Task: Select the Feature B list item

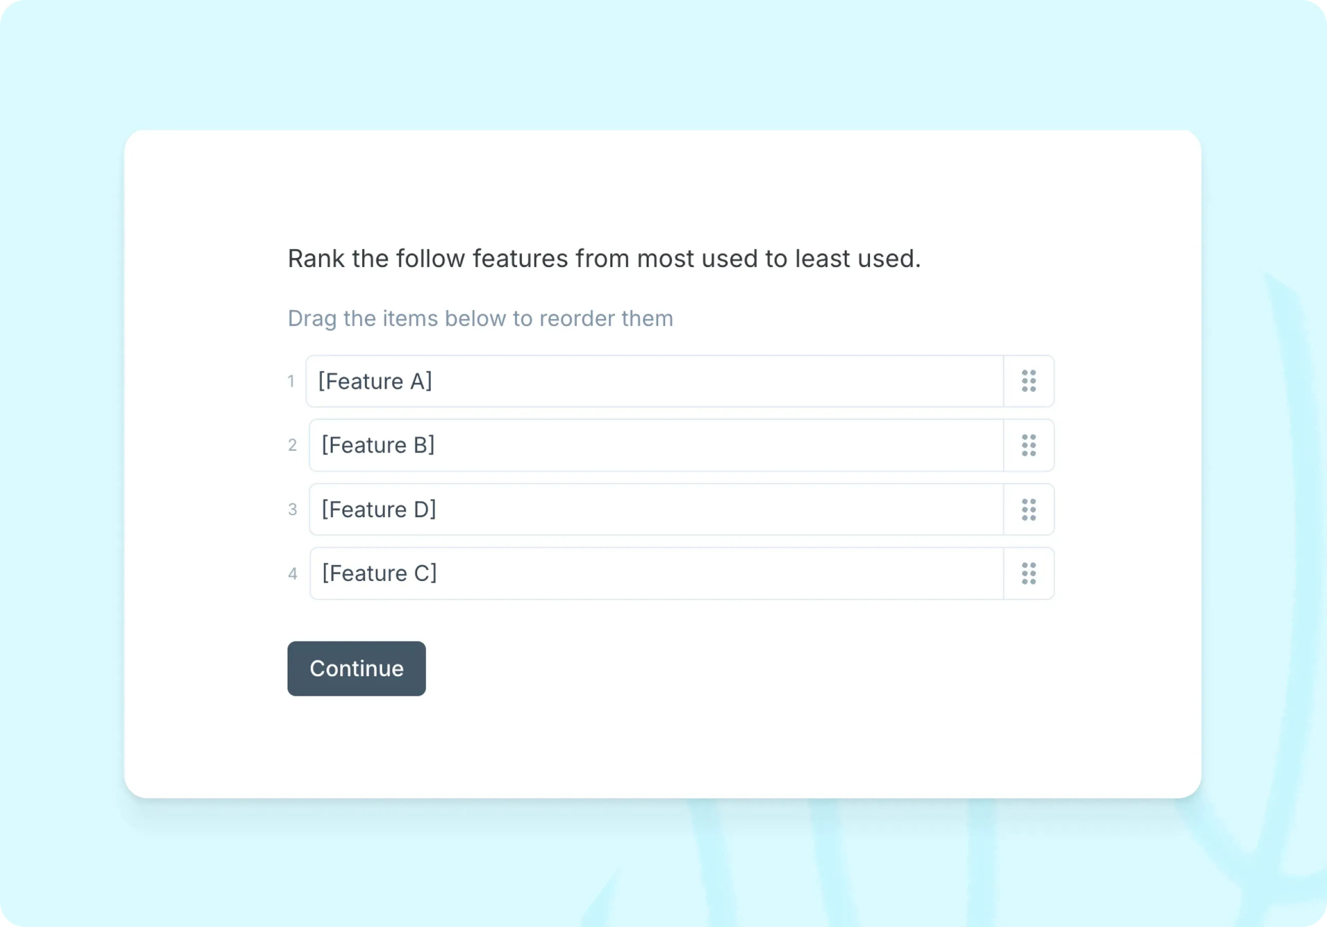Action: pos(653,446)
